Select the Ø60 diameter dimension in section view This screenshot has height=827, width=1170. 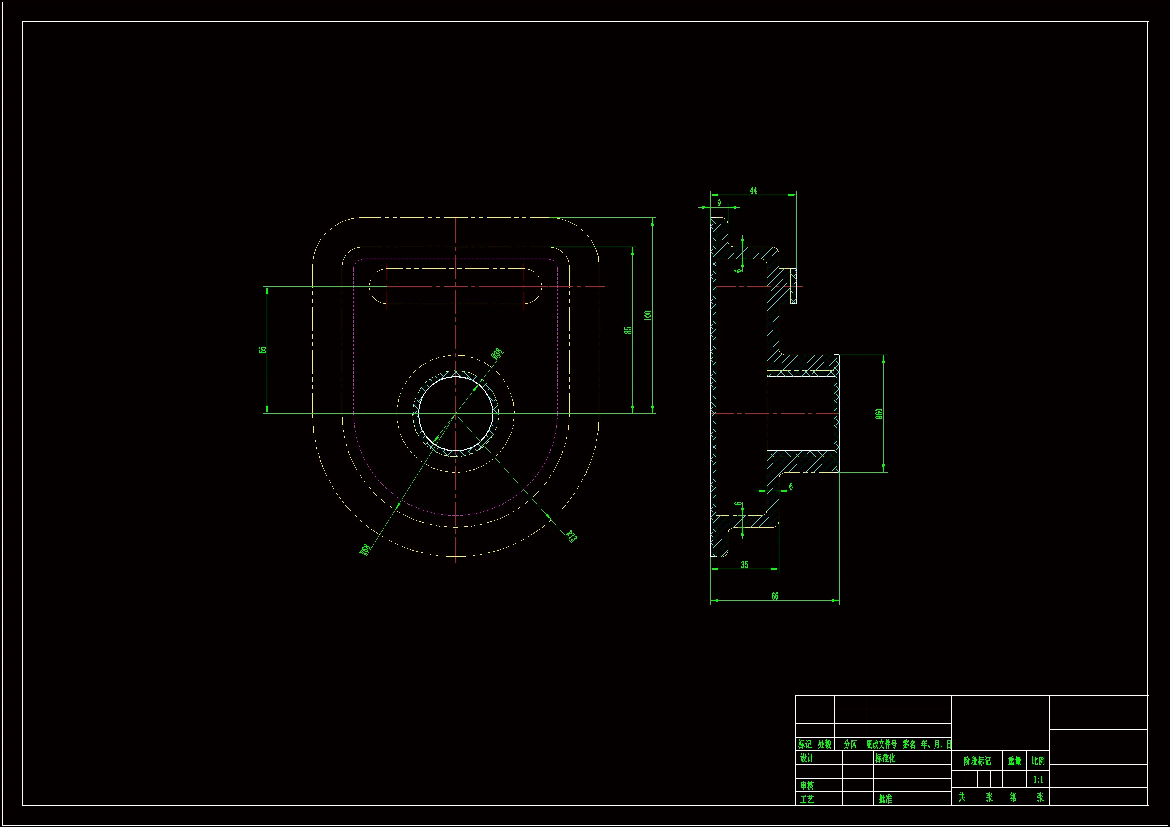[879, 413]
